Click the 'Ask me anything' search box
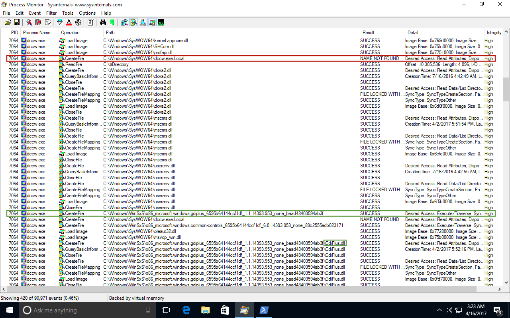Viewport: 510px width, 318px height. (88, 310)
